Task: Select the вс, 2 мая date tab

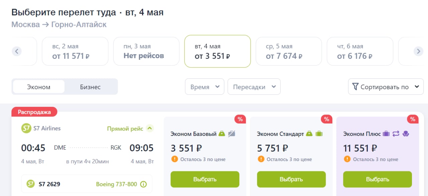Action: [x=75, y=51]
